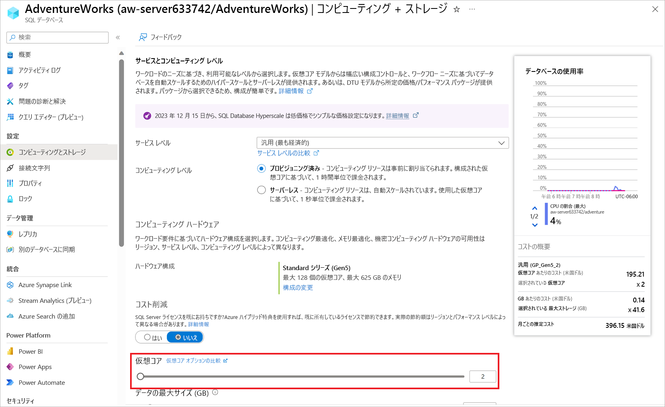The image size is (665, 407).
Task: Click the コンピューティングとストレージ sidebar icon
Action: (10, 152)
